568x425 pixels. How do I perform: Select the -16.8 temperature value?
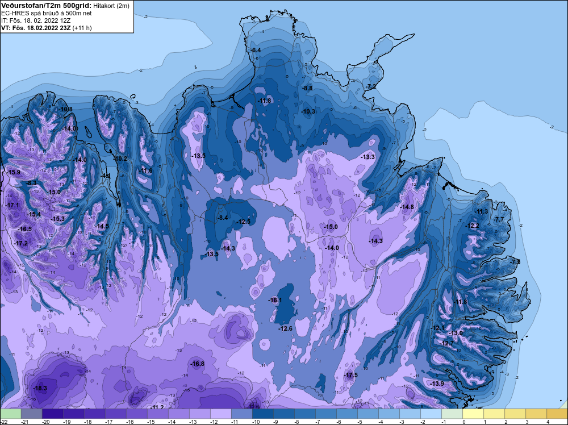(198, 364)
